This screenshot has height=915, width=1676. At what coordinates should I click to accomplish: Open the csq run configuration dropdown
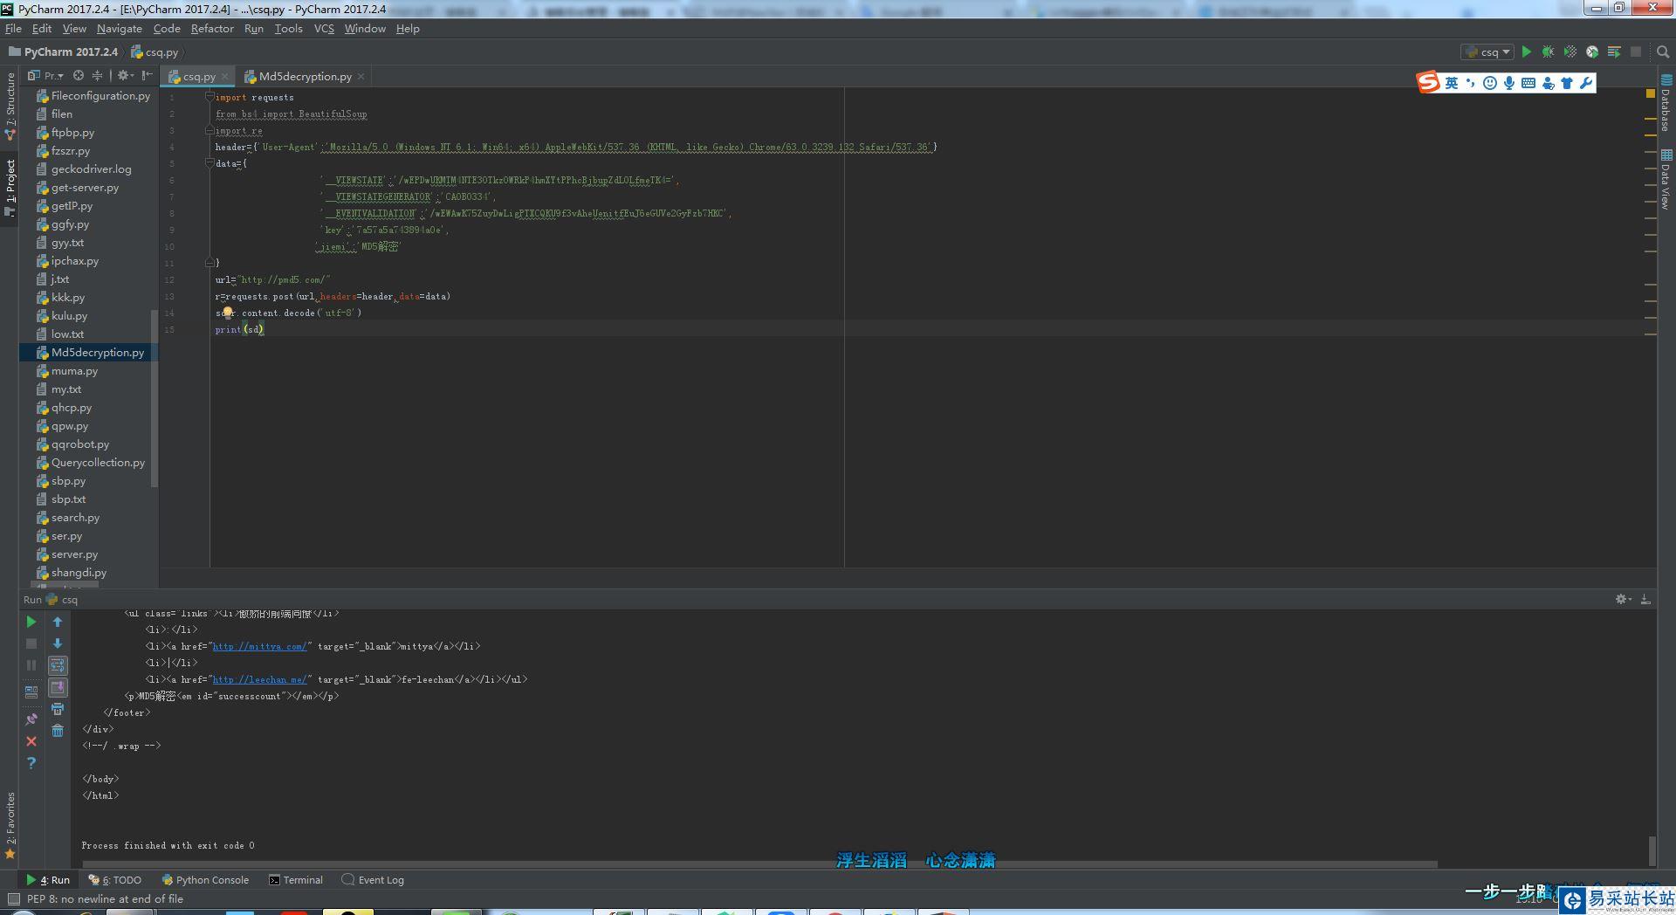tap(1487, 52)
